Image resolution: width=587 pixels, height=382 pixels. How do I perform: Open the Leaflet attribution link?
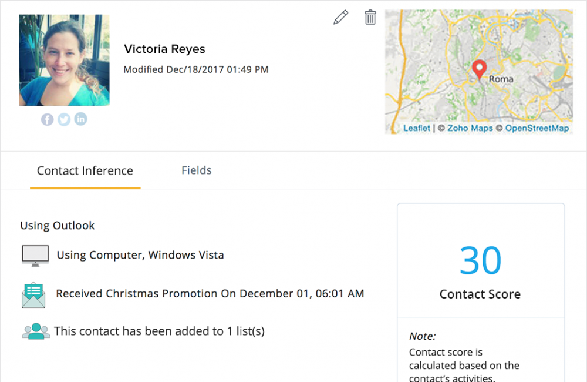[x=416, y=128]
